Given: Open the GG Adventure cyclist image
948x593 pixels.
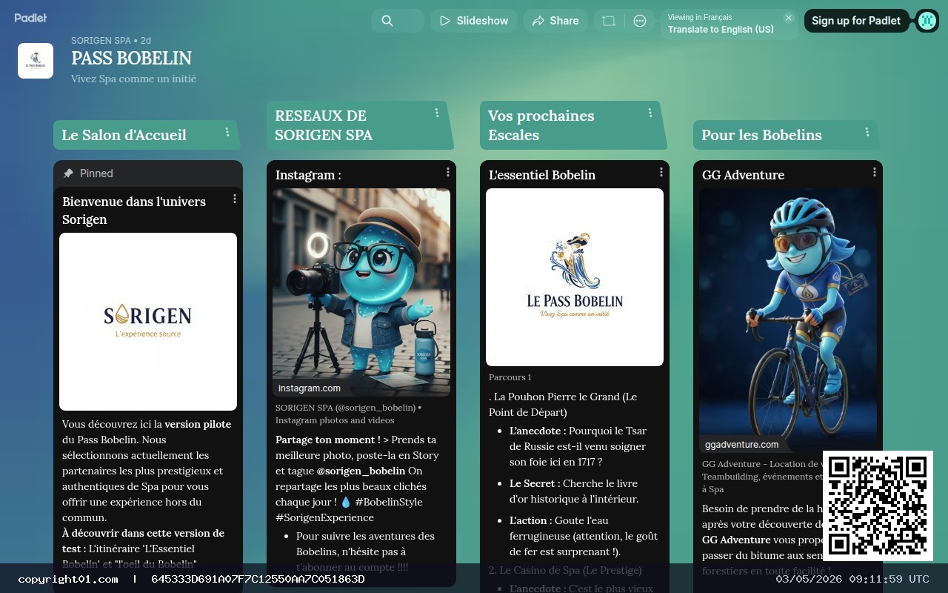Looking at the screenshot, I should tap(788, 320).
